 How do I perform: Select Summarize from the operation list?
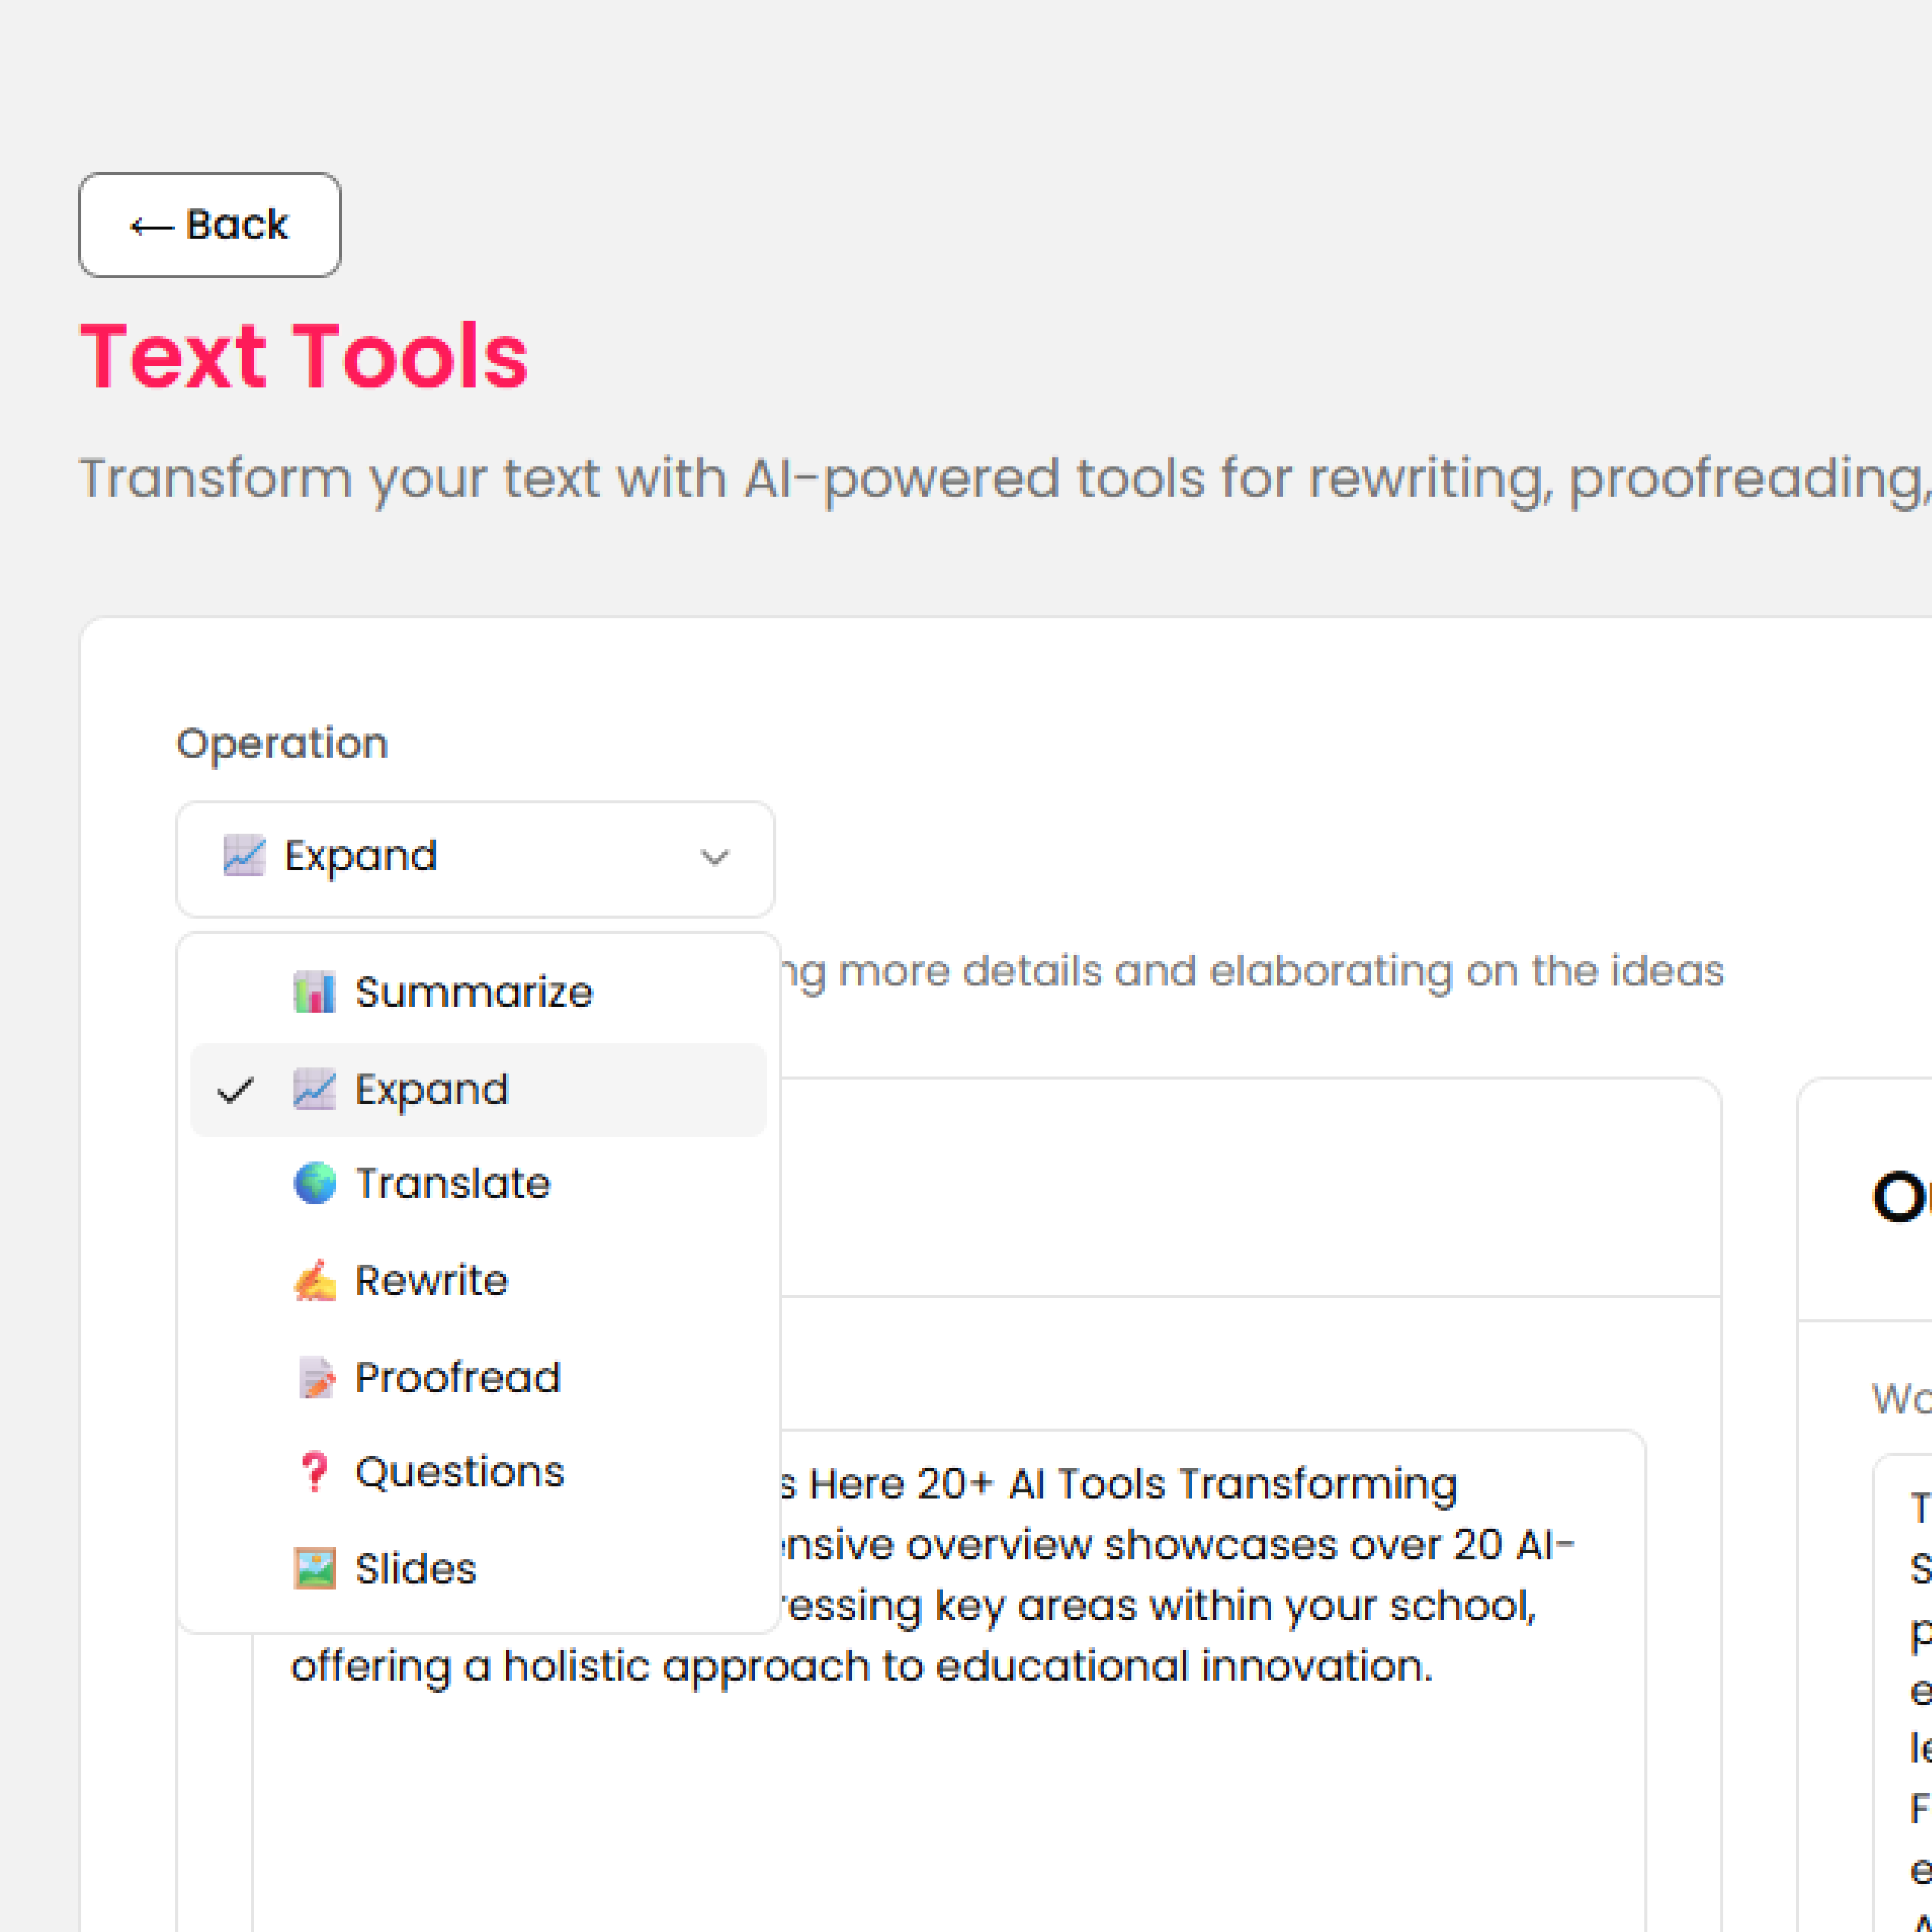[x=474, y=993]
